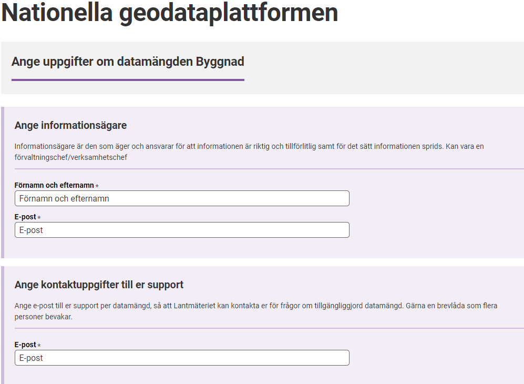
Task: Click the E-post label in informationsägare section
Action: 25,217
